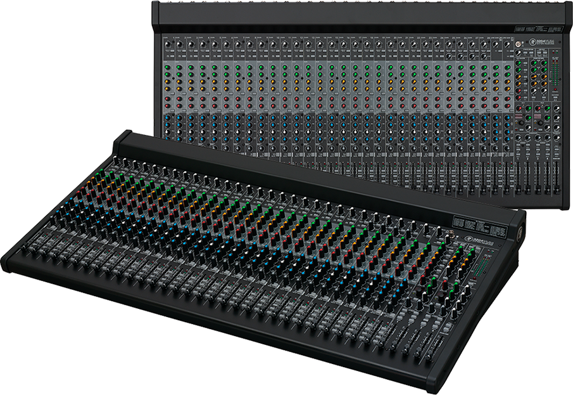
Task: Click LED level meter on angled front mixer
Action: click(x=482, y=266)
